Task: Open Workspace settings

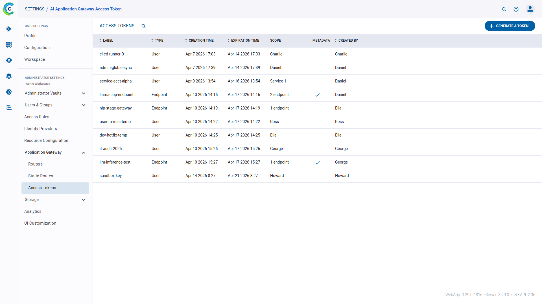Action: pyautogui.click(x=34, y=59)
